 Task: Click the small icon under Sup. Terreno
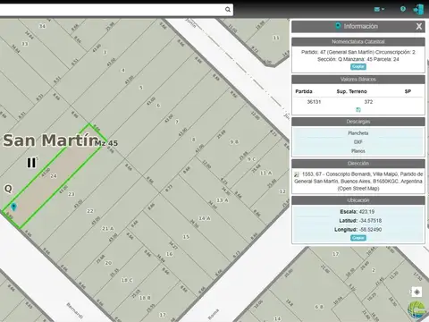pos(358,110)
